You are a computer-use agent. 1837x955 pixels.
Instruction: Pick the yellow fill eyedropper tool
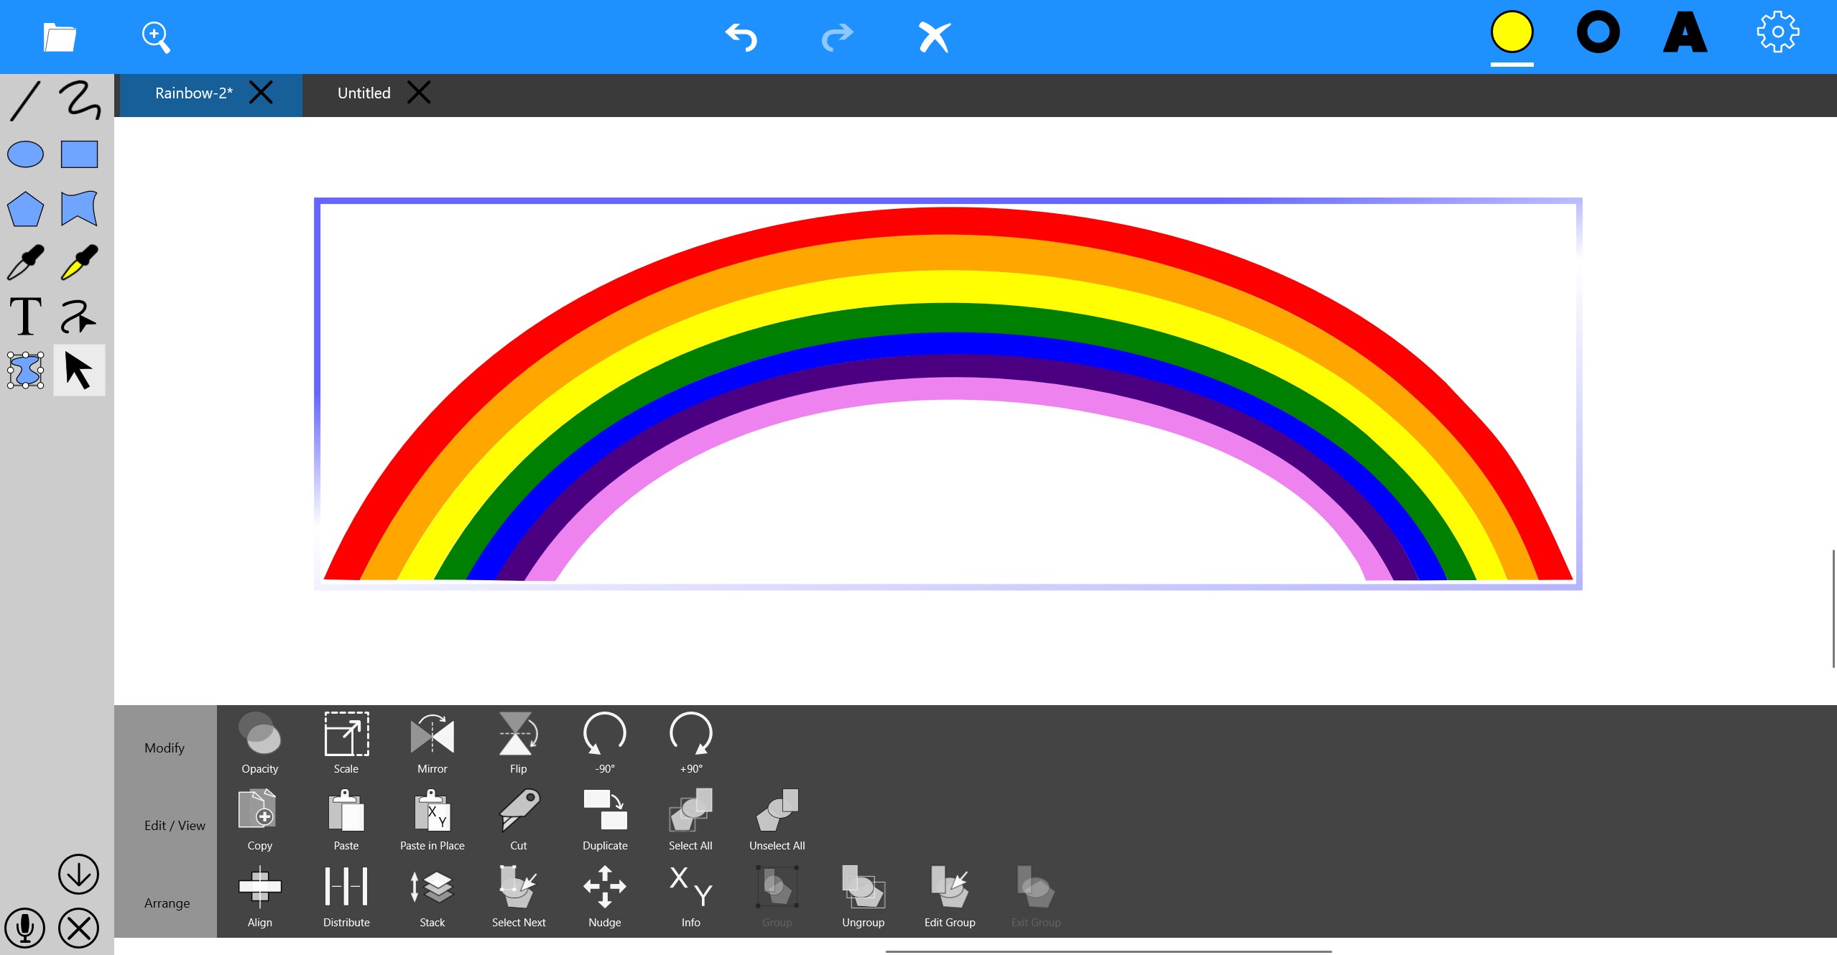(x=79, y=262)
